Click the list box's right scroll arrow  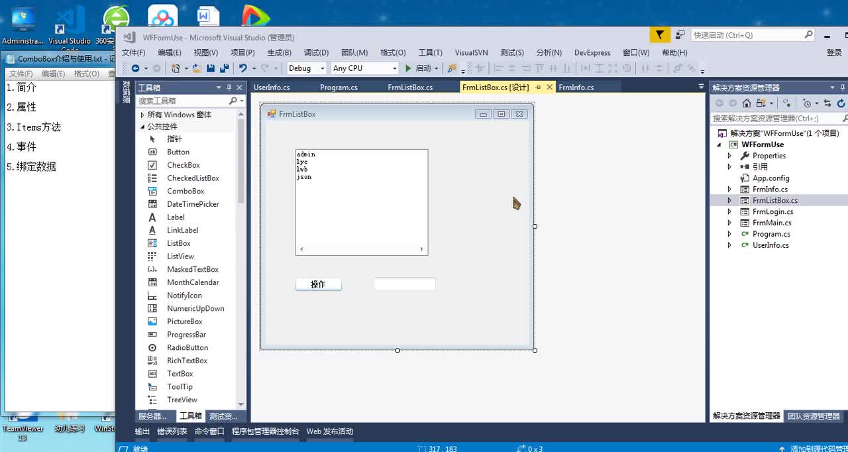point(422,249)
